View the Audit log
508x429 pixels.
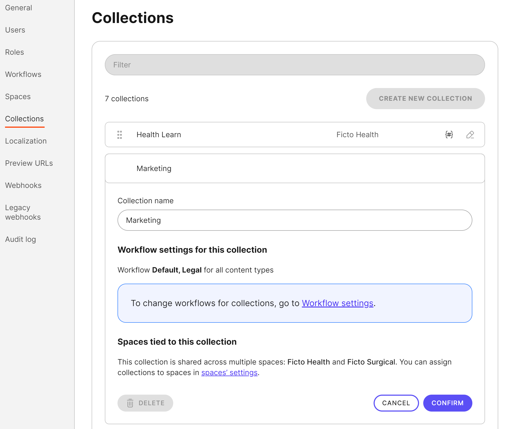tap(21, 239)
